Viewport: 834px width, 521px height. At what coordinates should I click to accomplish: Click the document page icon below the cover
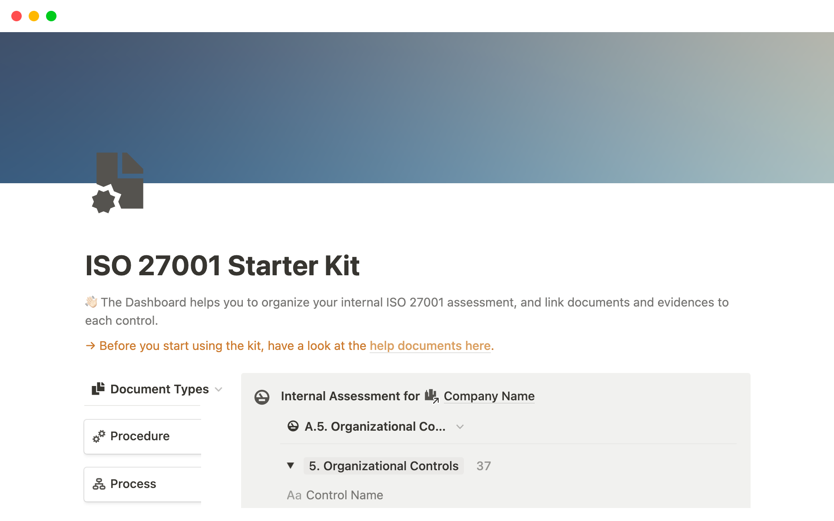point(118,183)
